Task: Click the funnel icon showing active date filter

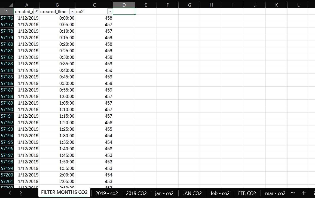Action: pyautogui.click(x=36, y=11)
